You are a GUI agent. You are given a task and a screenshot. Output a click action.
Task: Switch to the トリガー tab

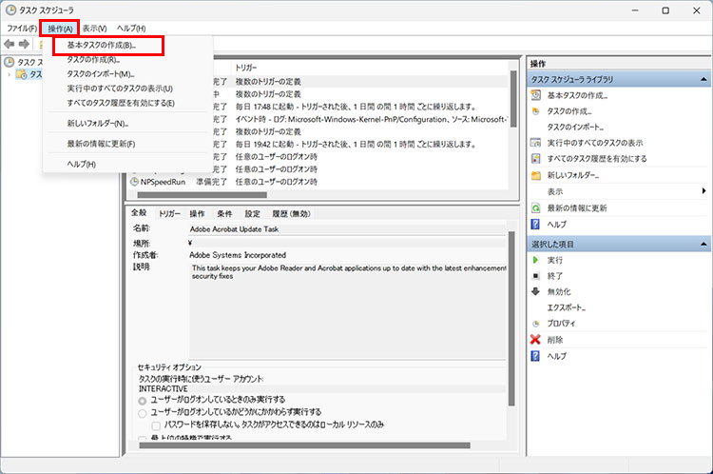click(170, 214)
